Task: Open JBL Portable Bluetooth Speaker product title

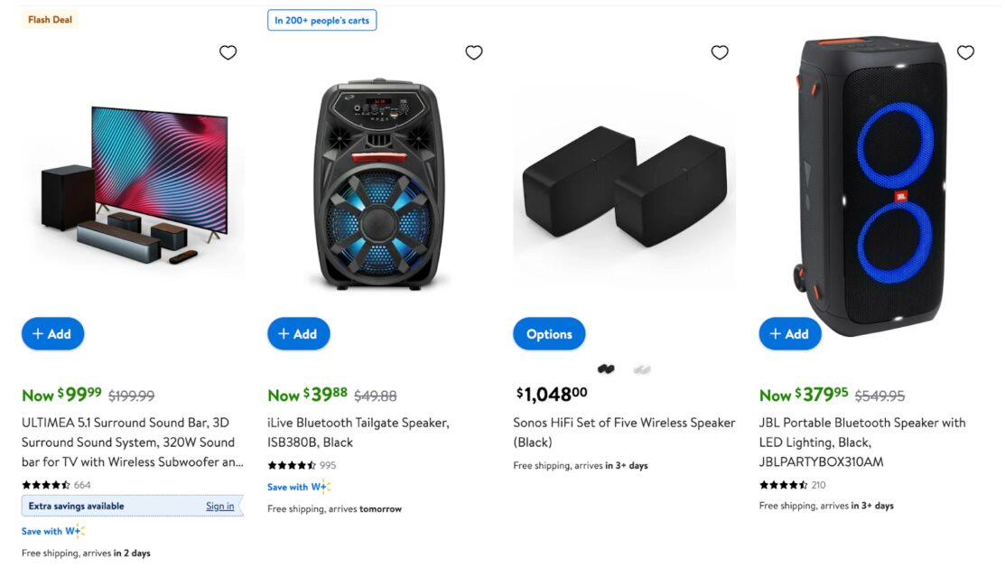Action: (x=861, y=442)
